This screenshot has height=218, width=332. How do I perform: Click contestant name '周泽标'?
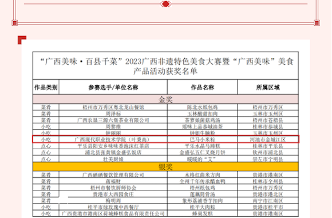pyautogui.click(x=113, y=114)
